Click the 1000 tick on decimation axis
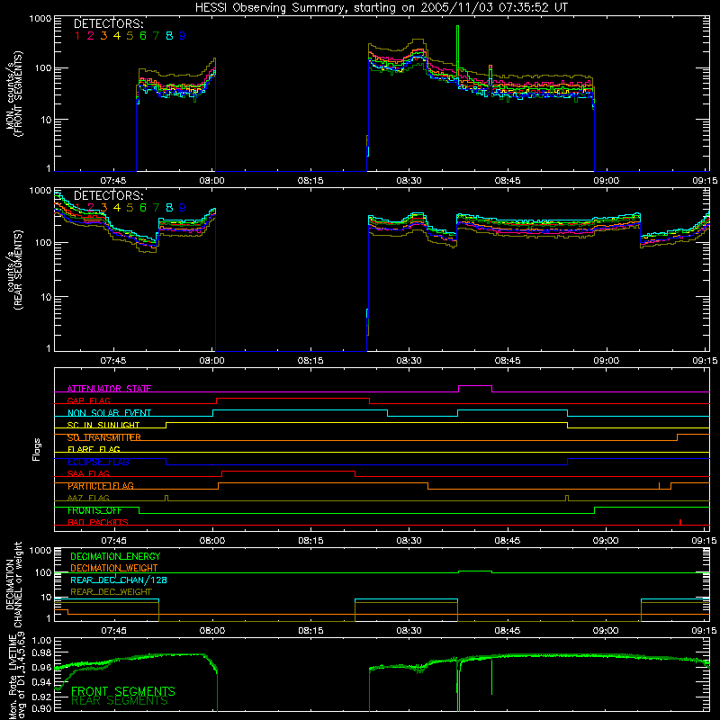The height and width of the screenshot is (720, 720). (40, 551)
